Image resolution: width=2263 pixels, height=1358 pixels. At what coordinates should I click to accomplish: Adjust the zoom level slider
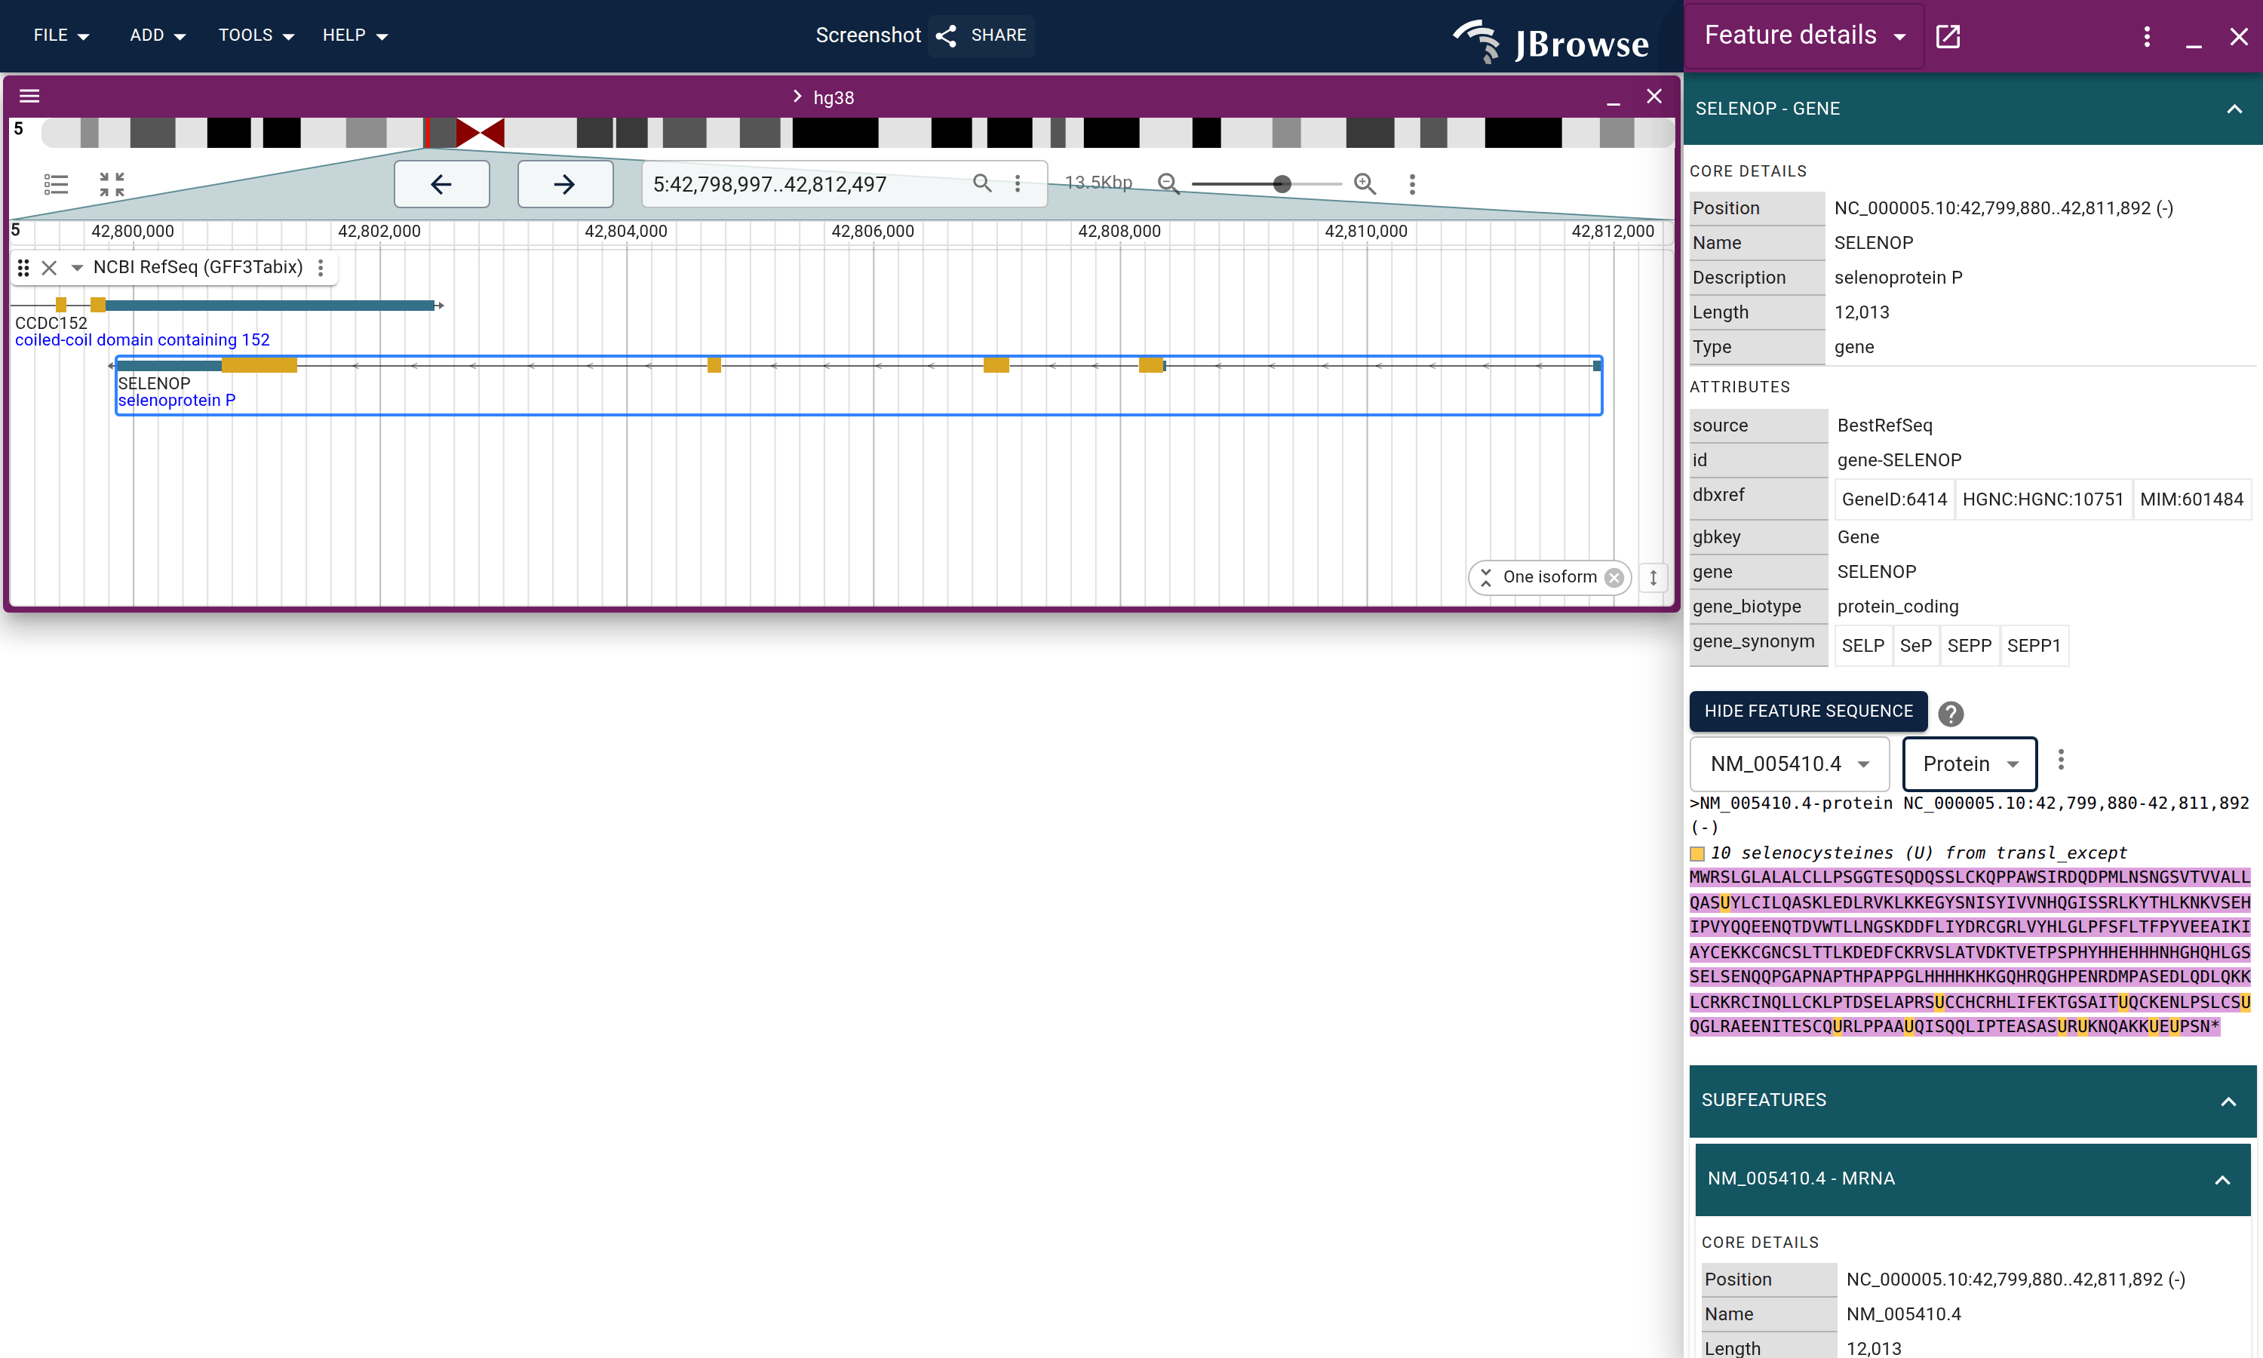(x=1266, y=184)
